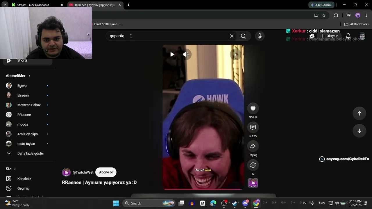Share the Short via Paylaş

pyautogui.click(x=253, y=146)
